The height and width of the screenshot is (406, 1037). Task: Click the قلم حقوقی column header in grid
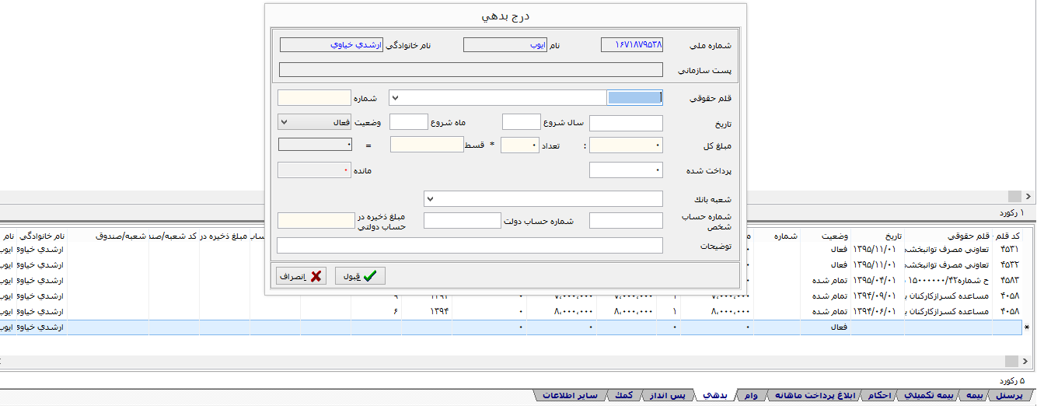pyautogui.click(x=948, y=235)
